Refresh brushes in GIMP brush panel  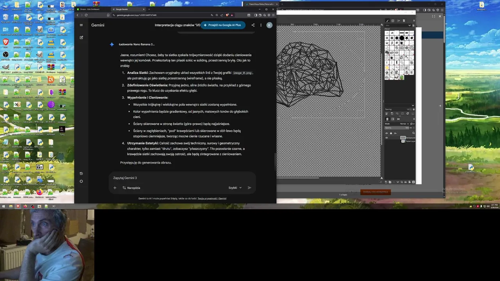coord(408,114)
